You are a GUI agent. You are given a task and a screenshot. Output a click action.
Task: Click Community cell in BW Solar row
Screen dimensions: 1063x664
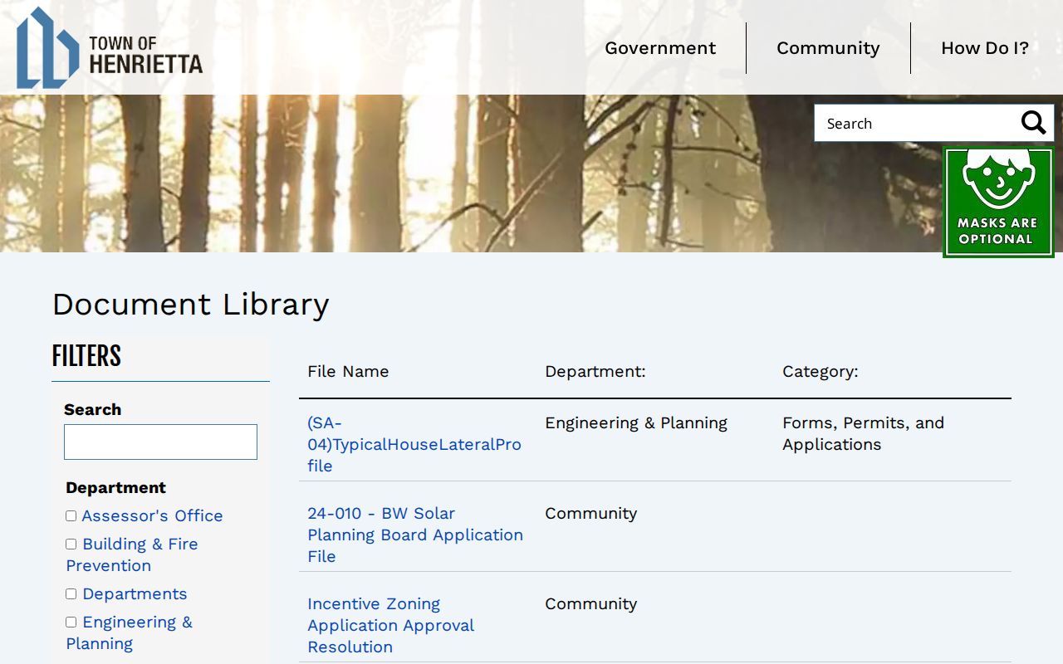point(590,513)
